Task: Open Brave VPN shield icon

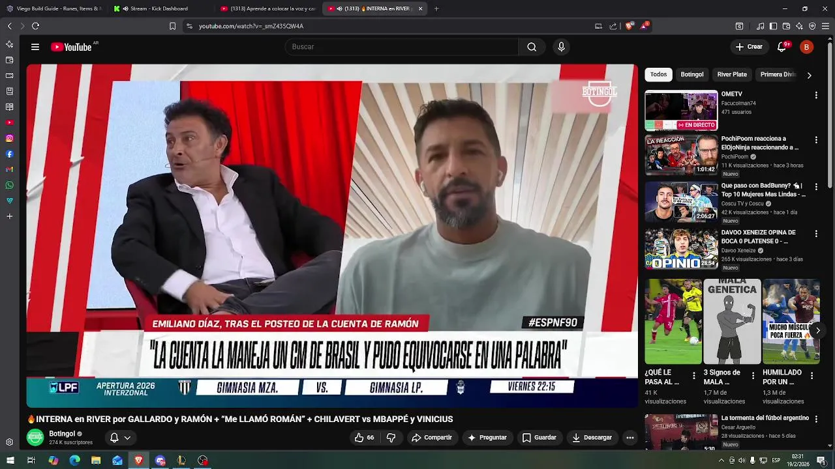Action: tap(812, 26)
